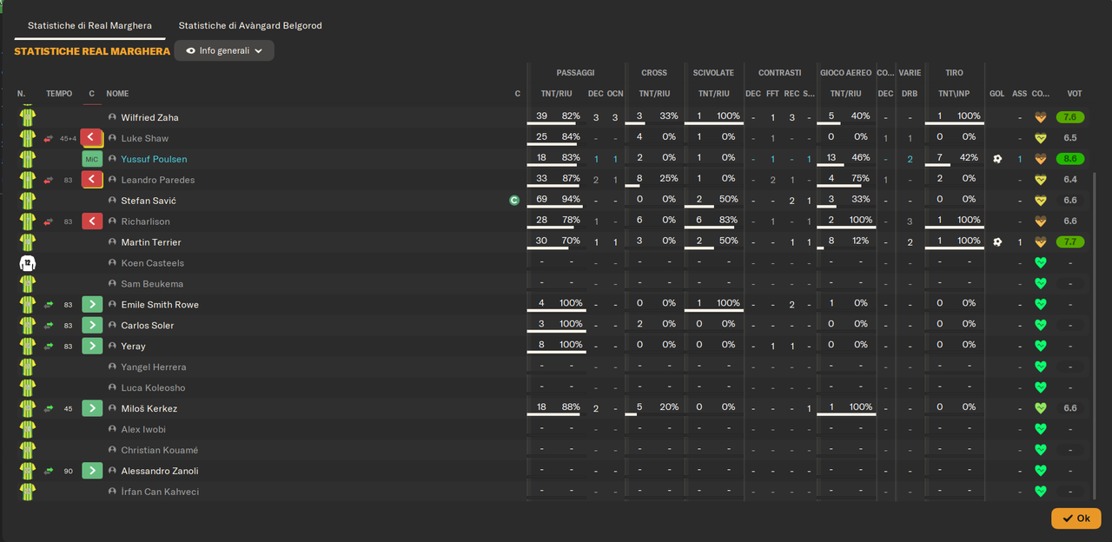Screen dimensions: 1112x542
Task: Switch to Statistiche di Avàngard Belgorod tab
Action: [x=250, y=25]
